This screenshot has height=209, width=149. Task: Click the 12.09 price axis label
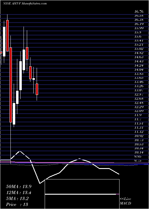(x=139, y=111)
